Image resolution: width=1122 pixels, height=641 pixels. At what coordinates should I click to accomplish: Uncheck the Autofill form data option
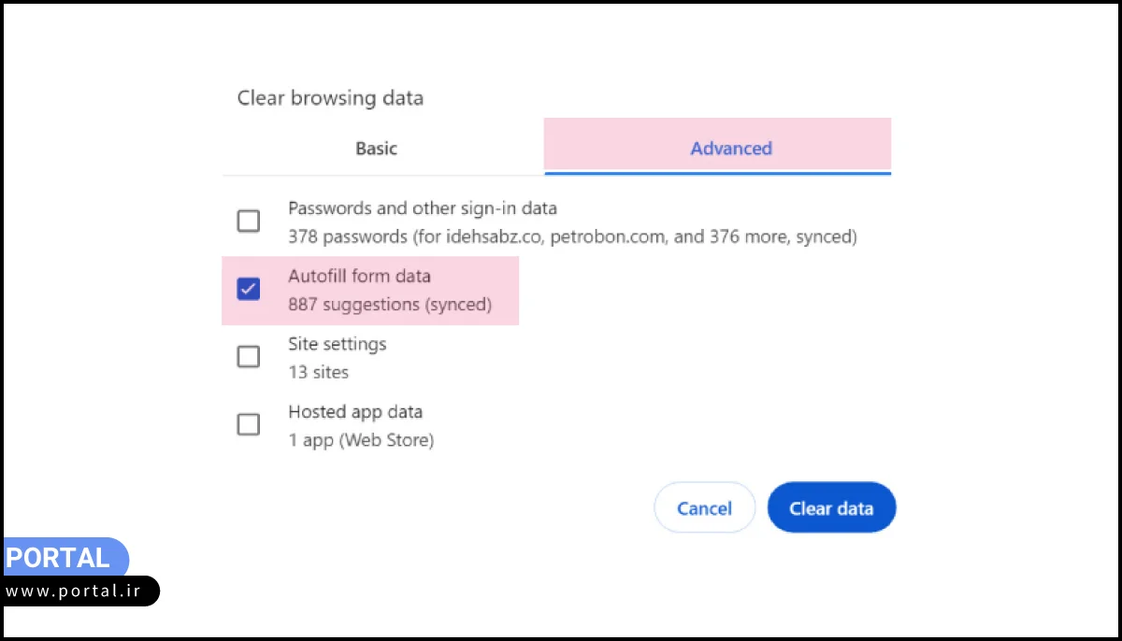248,290
